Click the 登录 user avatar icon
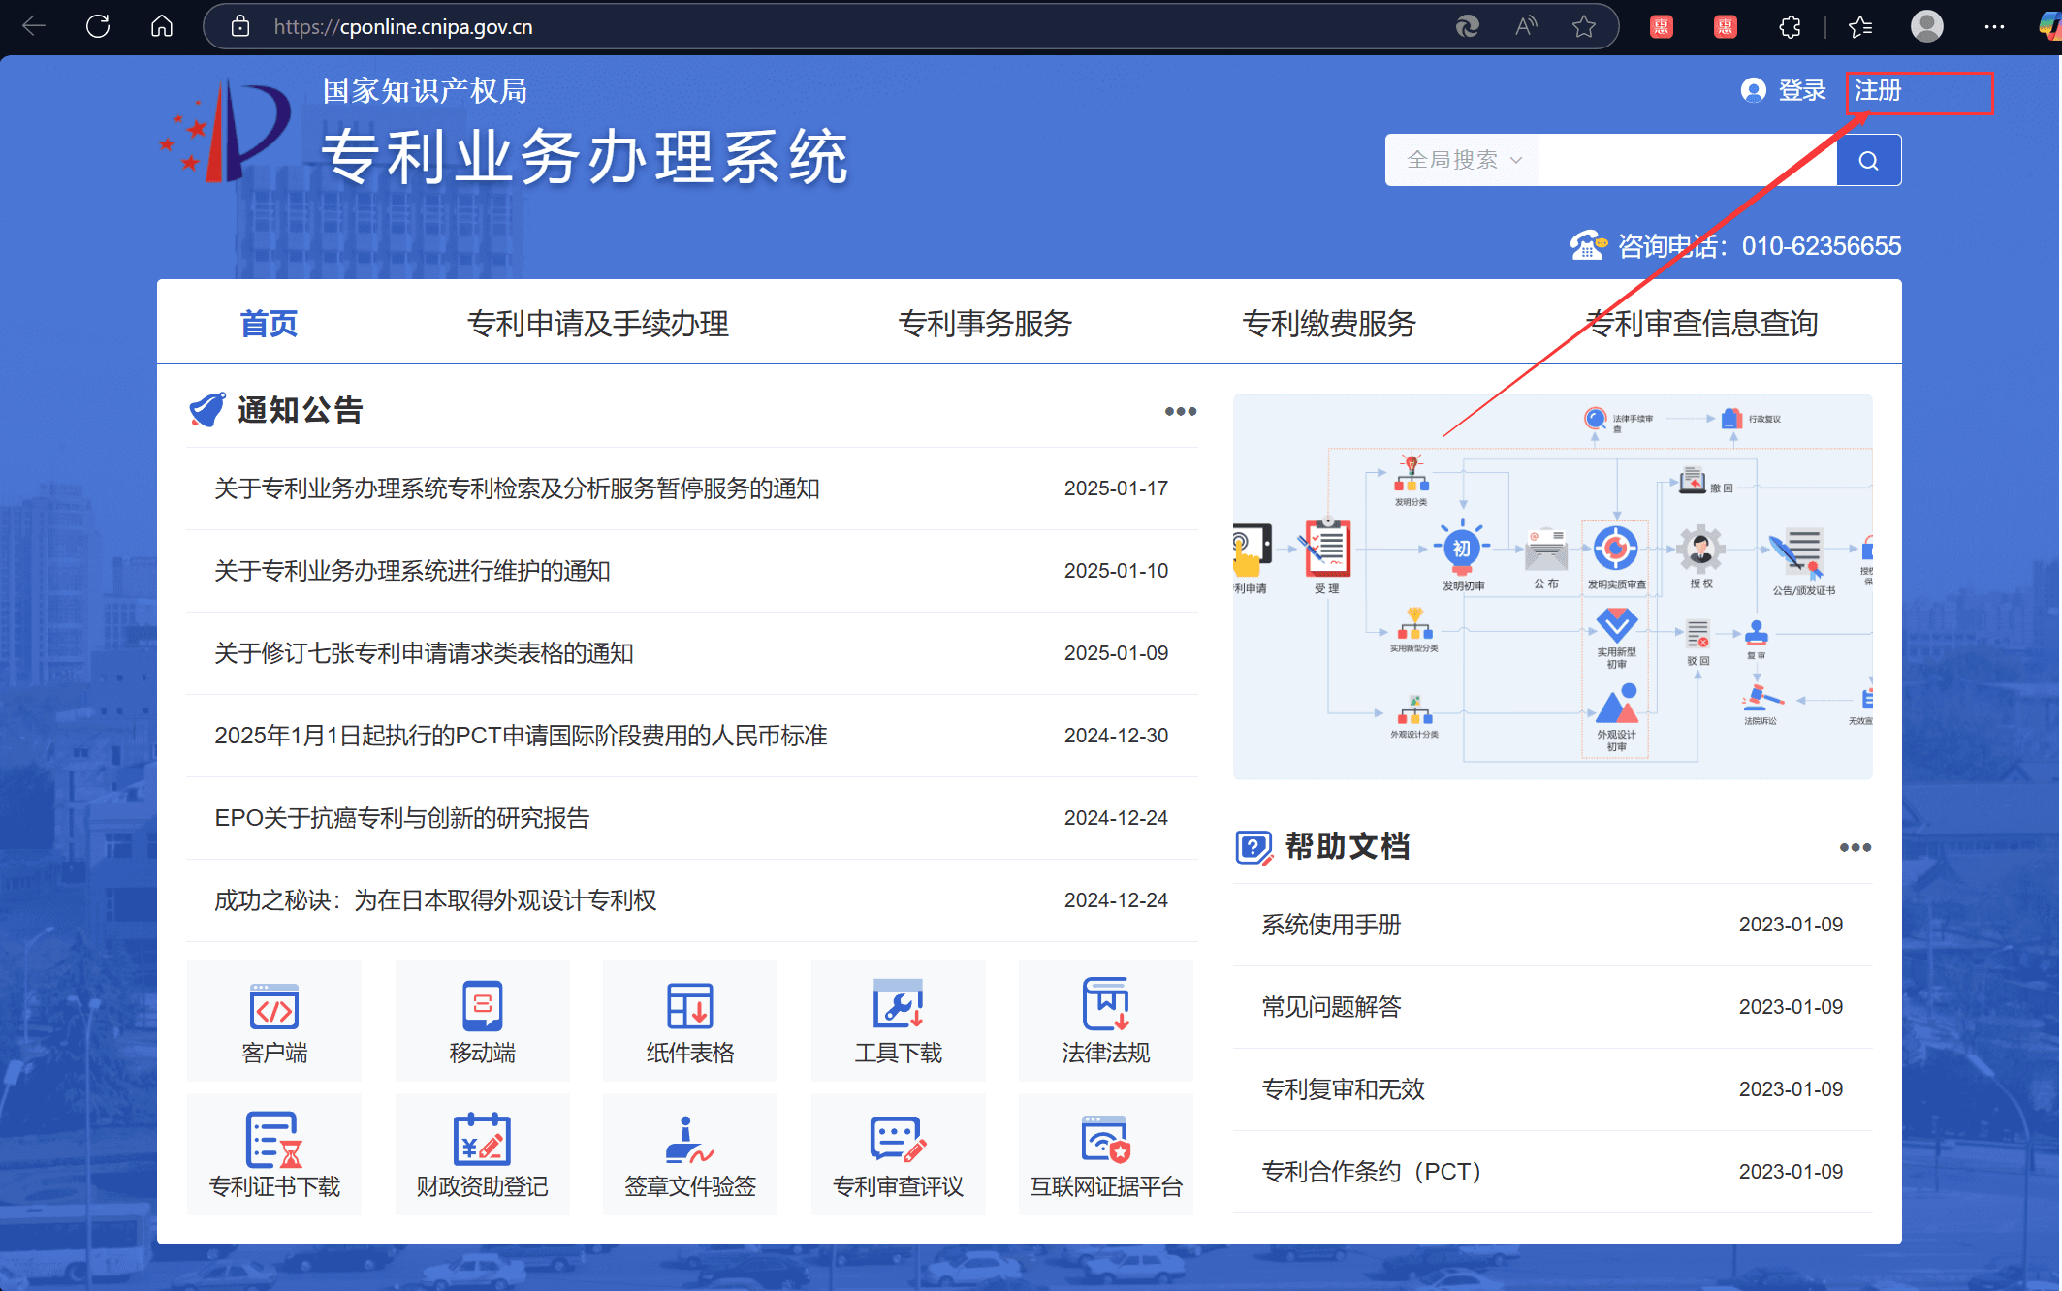 1753,90
